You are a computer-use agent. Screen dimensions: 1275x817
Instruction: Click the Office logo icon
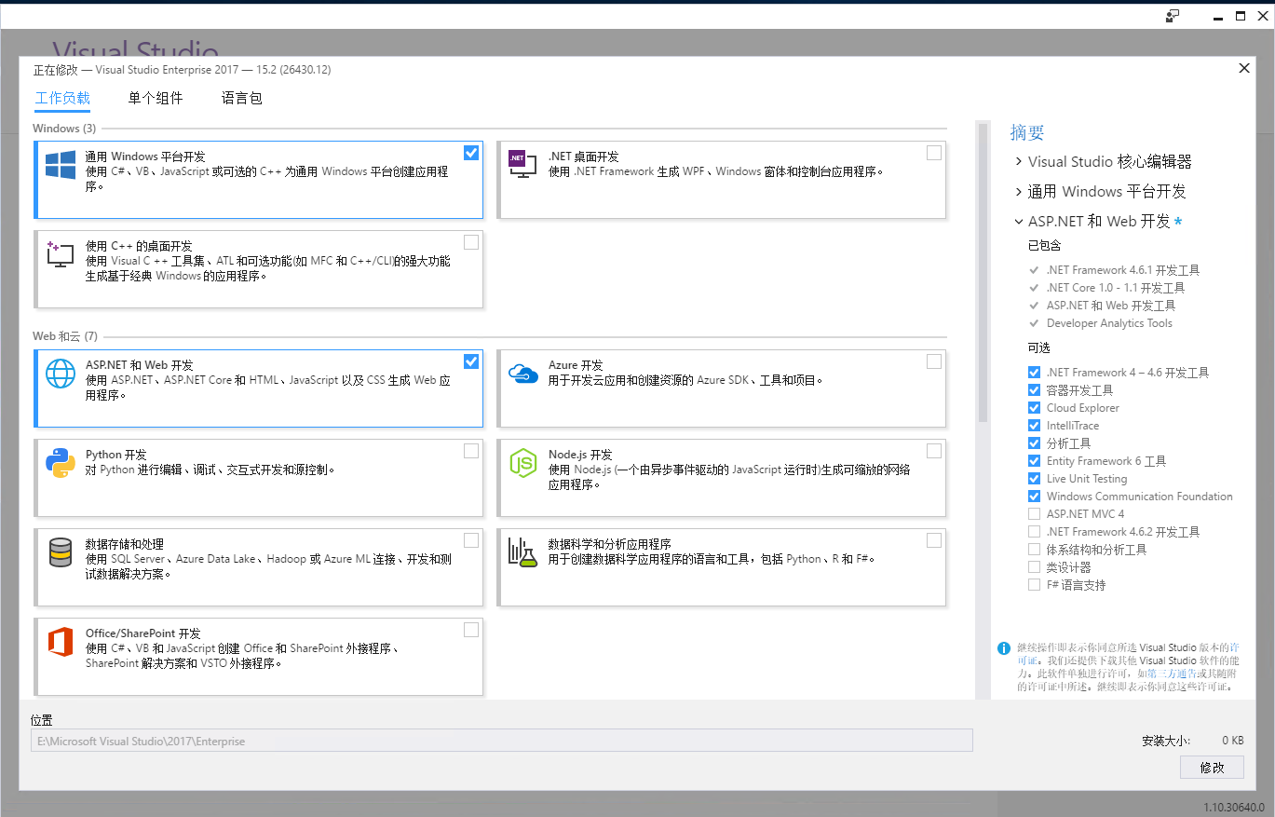(x=61, y=642)
